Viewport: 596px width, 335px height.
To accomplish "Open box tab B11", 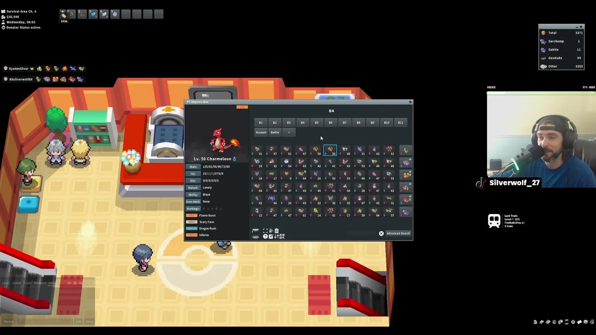I will 400,122.
